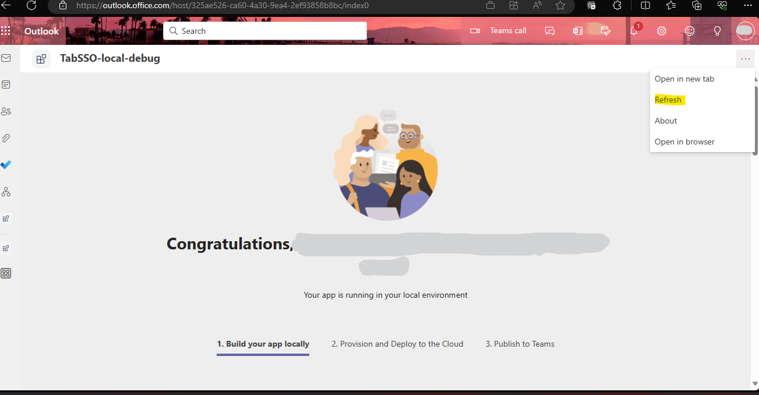
Task: Open Microsoft To Do blue checkmark icon
Action: pos(6,165)
